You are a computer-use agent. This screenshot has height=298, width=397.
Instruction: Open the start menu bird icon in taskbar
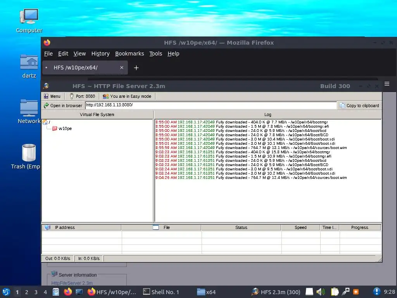pyautogui.click(x=6, y=292)
